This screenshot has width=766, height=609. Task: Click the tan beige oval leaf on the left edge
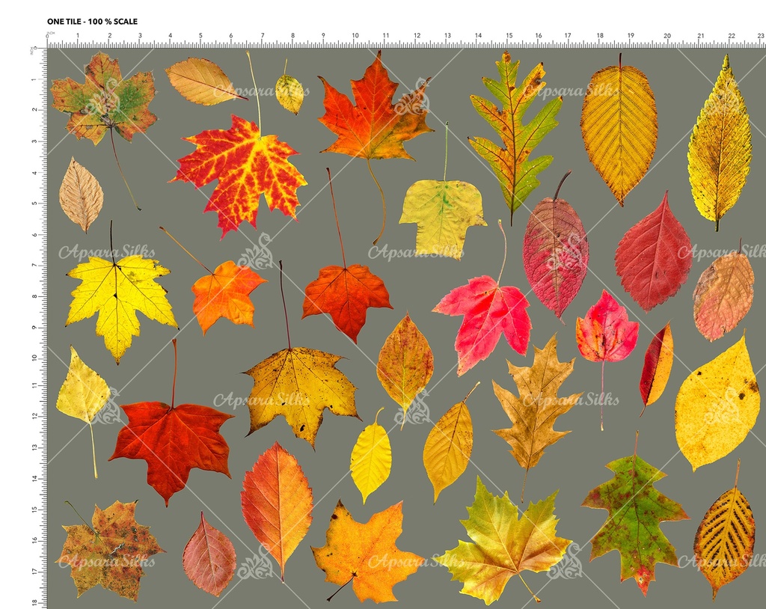click(x=81, y=195)
